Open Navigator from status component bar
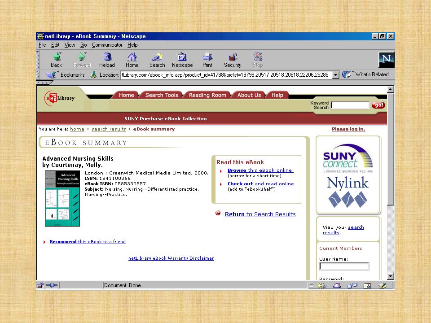This screenshot has height=323, width=431. pos(321,286)
